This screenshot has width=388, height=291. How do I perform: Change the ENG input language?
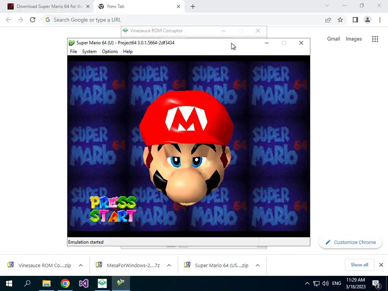[336, 283]
